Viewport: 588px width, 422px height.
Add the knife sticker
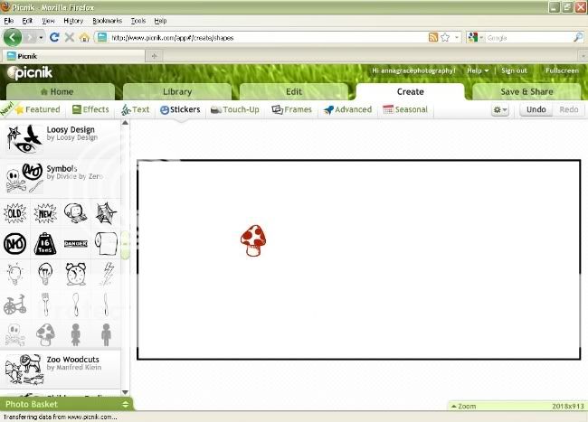[106, 304]
